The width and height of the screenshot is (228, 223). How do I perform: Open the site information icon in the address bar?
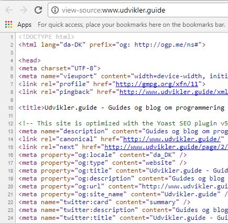[x=55, y=10]
